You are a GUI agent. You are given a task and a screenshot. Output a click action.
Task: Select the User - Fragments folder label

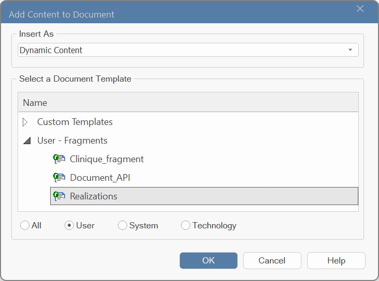point(72,140)
